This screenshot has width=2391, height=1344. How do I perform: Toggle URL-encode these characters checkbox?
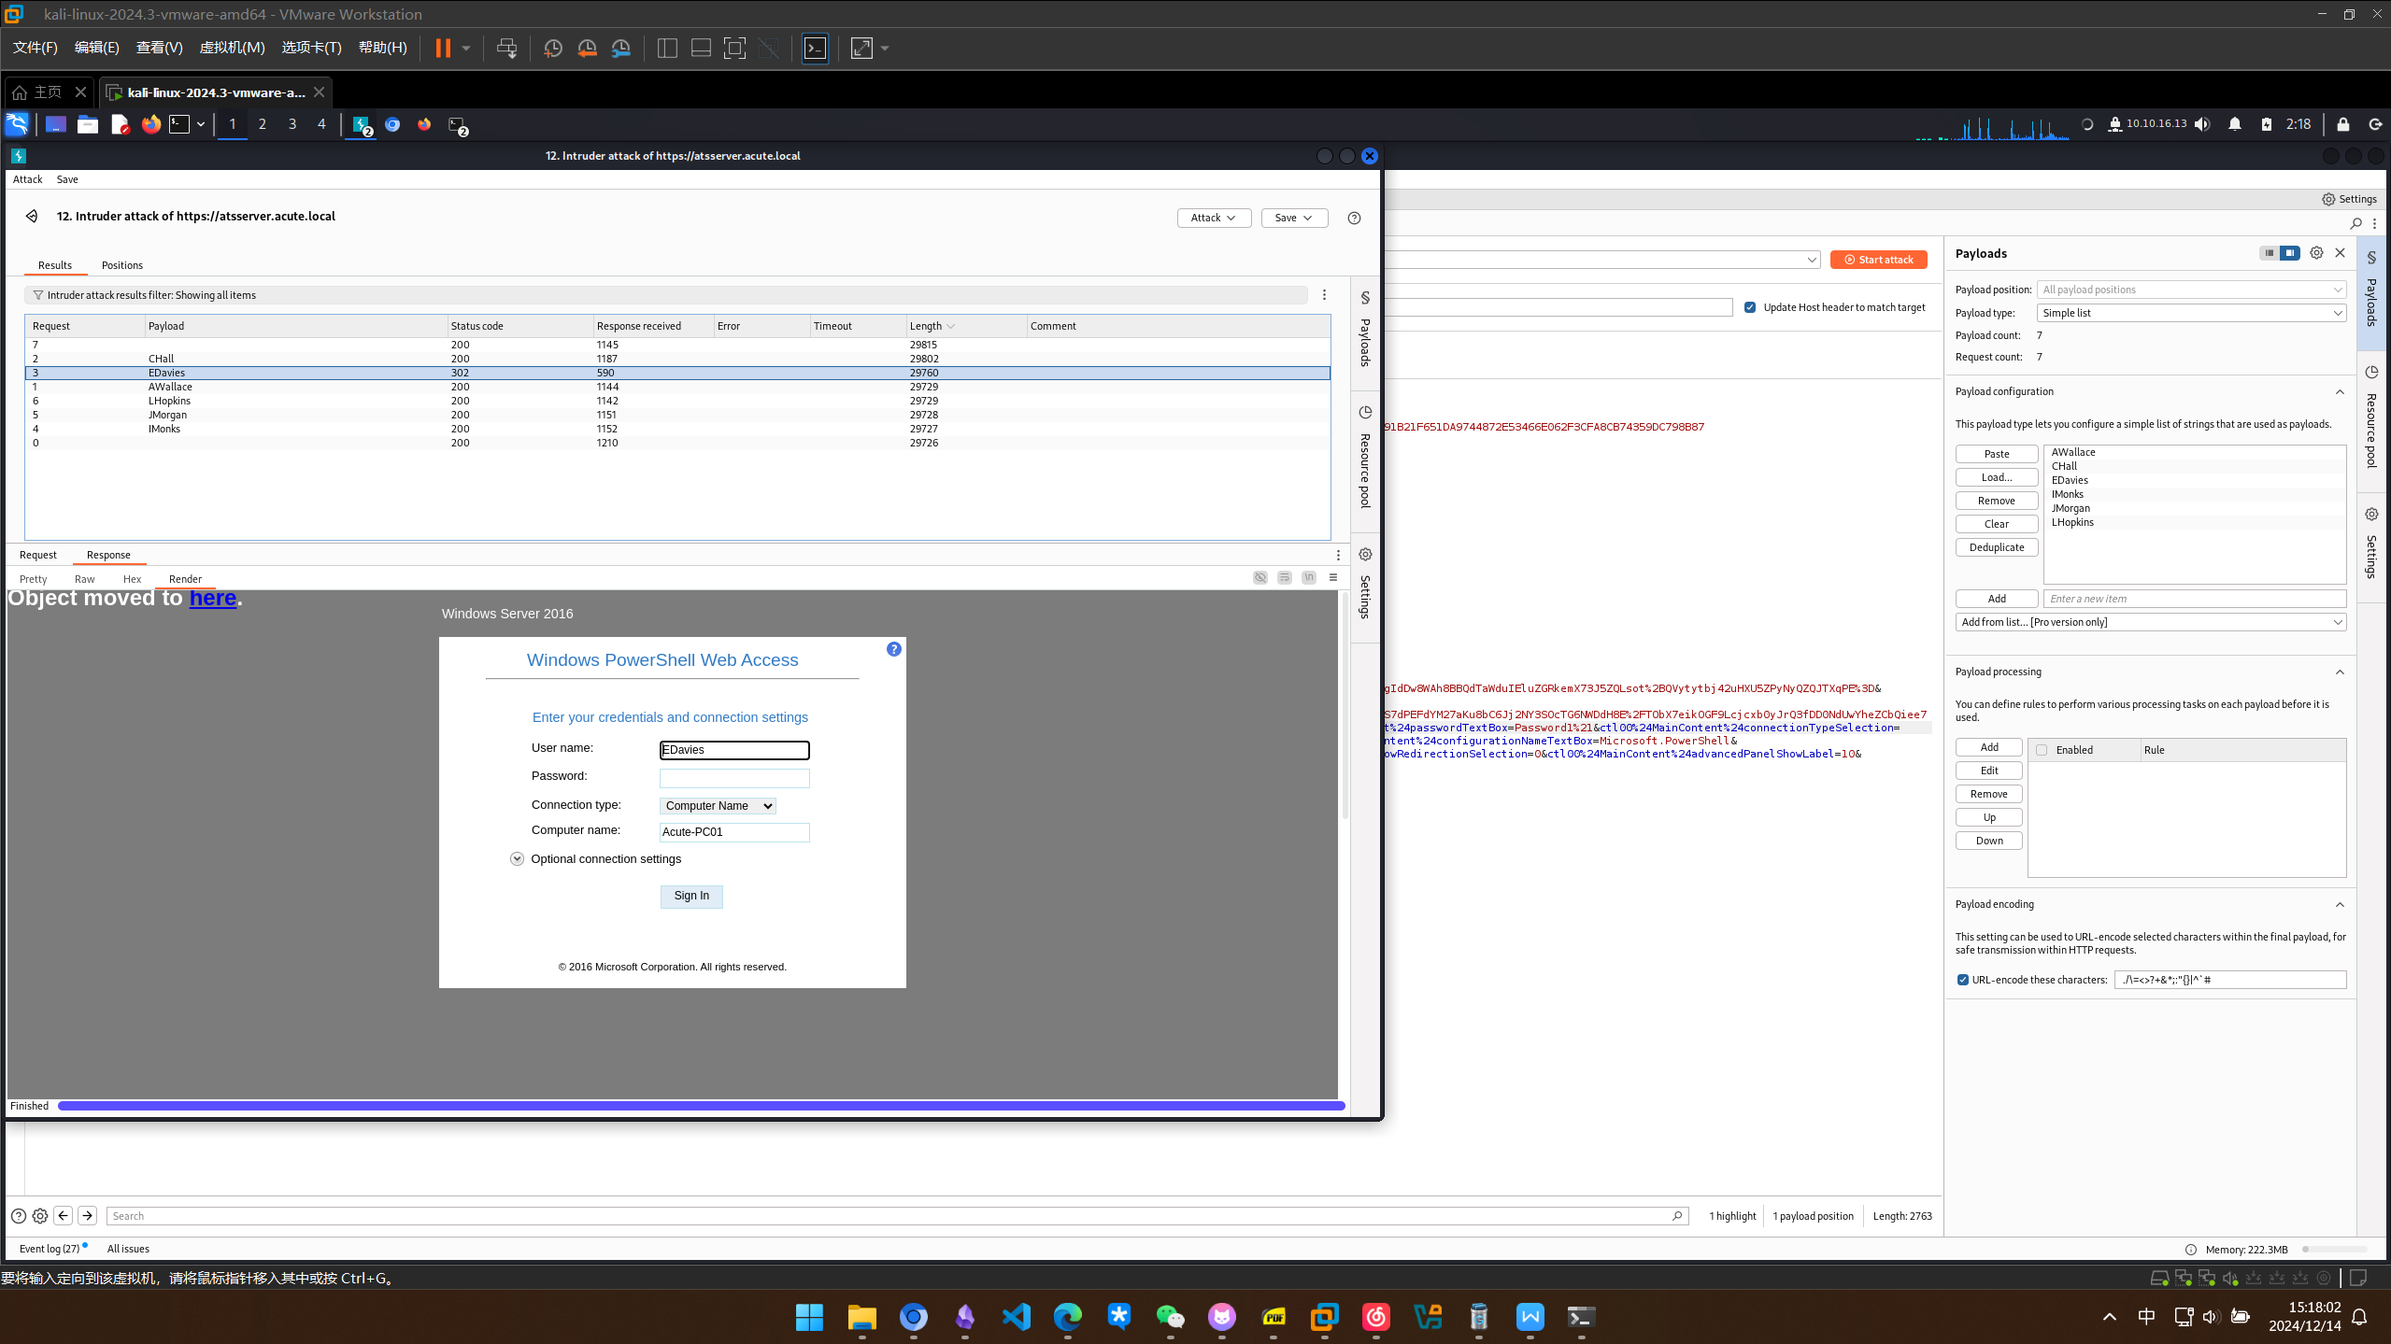[x=1962, y=980]
